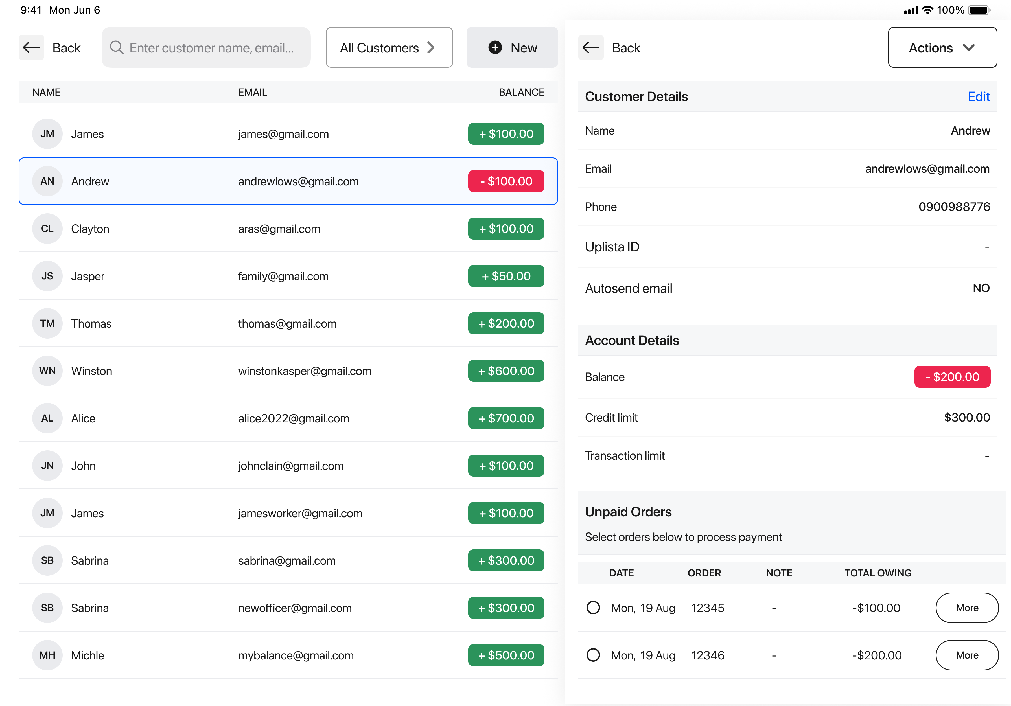Click the TOTAL OWING column header

[x=877, y=573]
